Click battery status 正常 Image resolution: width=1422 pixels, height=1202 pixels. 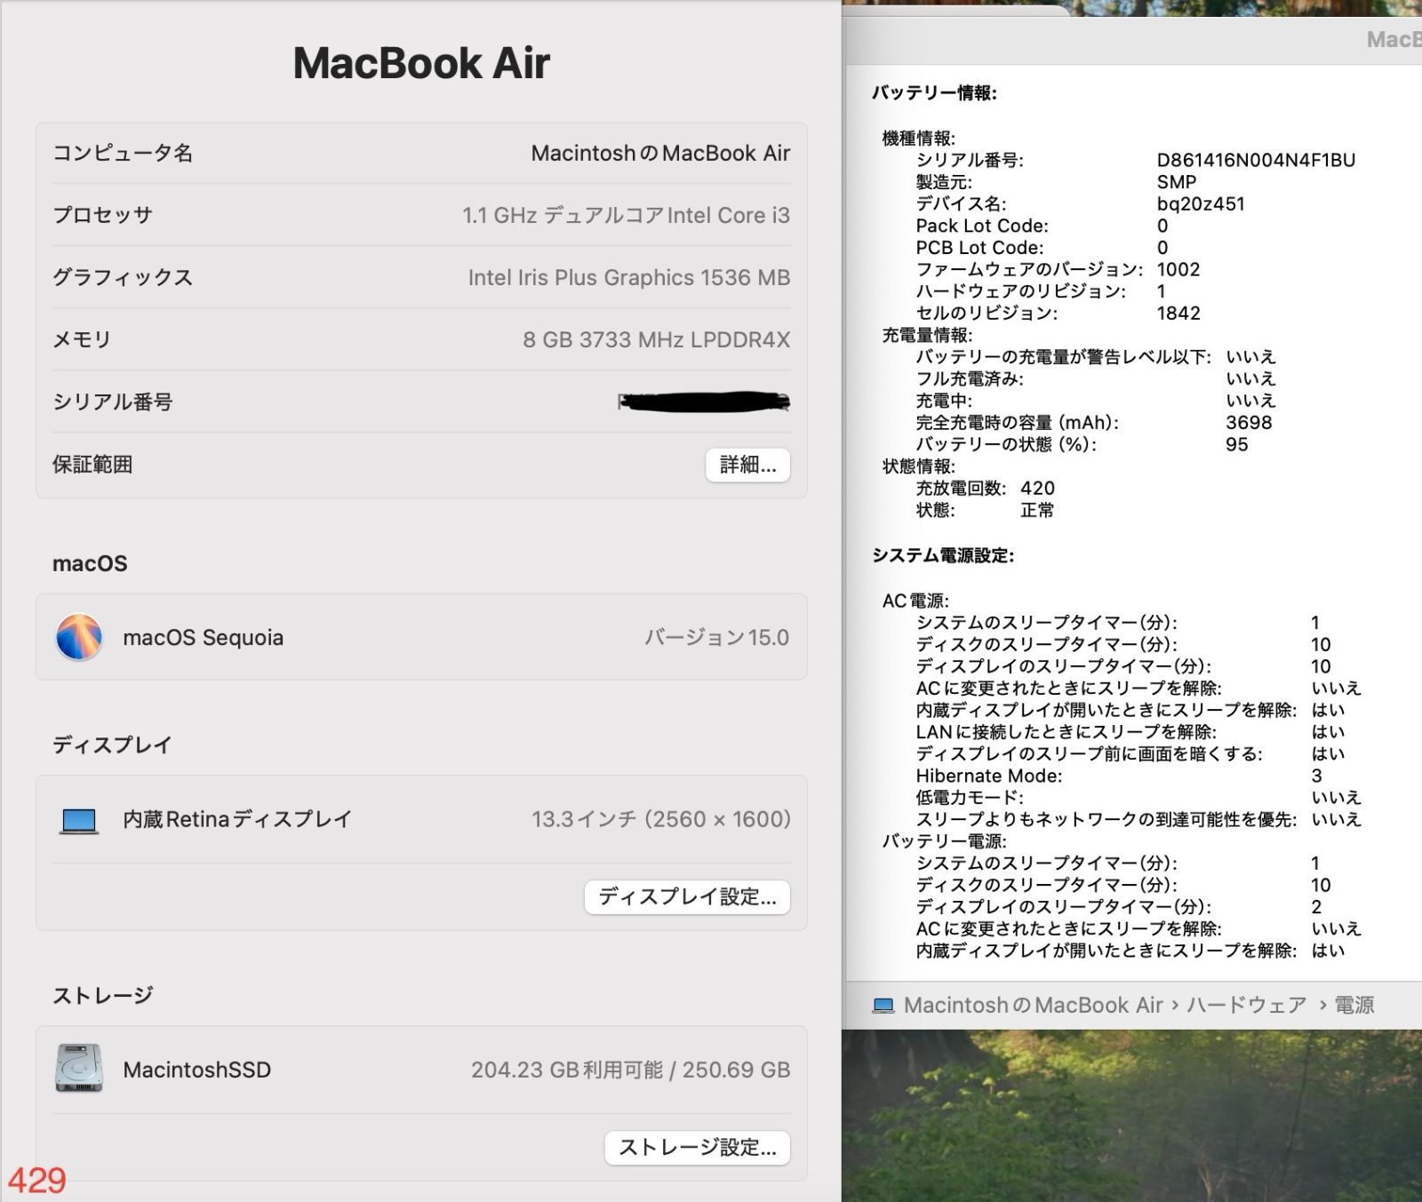click(1037, 510)
